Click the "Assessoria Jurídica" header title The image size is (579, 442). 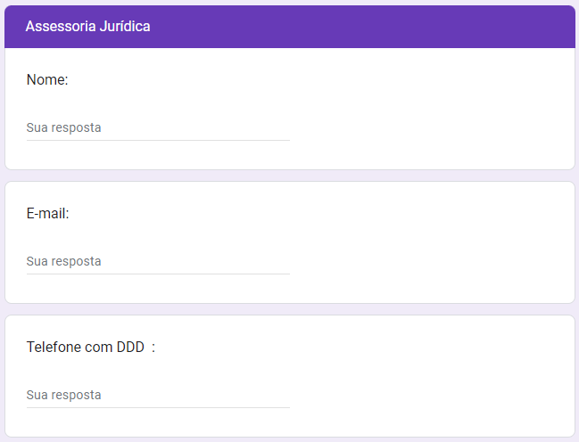[87, 27]
